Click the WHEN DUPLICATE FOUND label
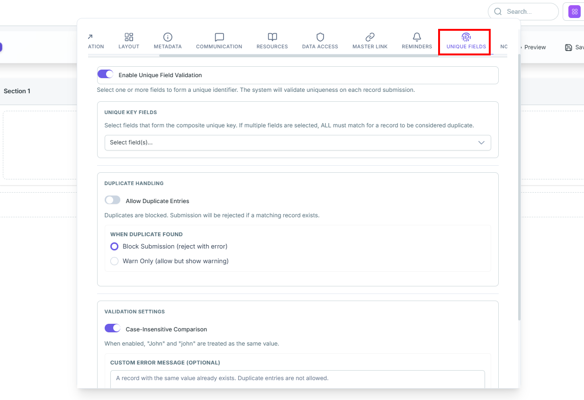584x400 pixels. click(146, 234)
